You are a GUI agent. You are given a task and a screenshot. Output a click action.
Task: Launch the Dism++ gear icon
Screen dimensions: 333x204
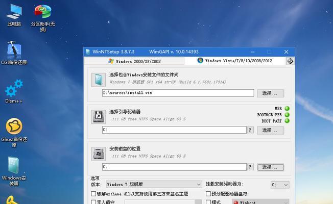[x=14, y=91]
